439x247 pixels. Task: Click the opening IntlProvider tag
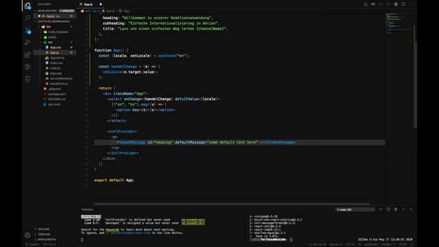(x=122, y=132)
